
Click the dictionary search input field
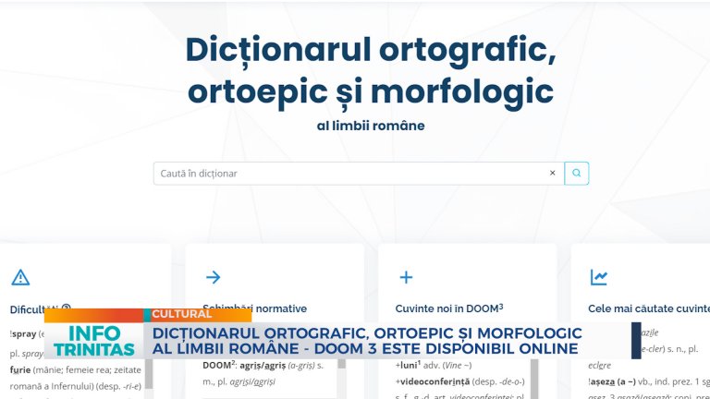[359, 174]
